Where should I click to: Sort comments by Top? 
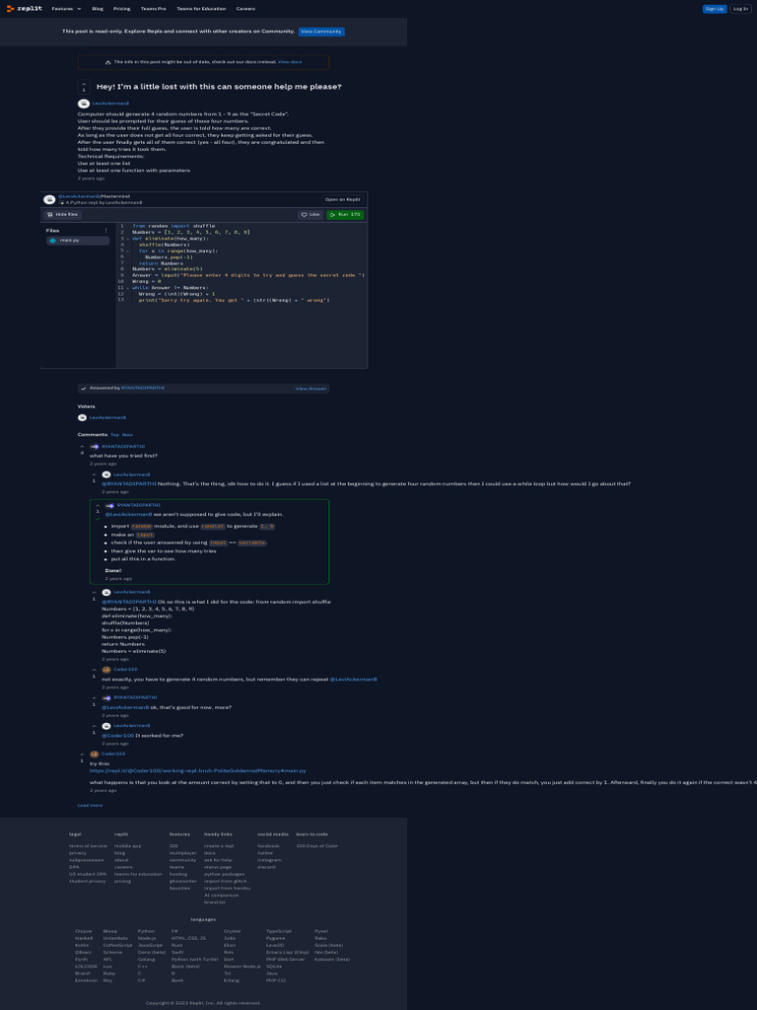coord(114,435)
